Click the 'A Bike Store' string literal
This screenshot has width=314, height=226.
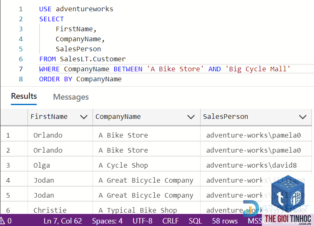[x=175, y=69]
